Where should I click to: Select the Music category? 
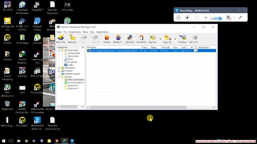tap(69, 59)
